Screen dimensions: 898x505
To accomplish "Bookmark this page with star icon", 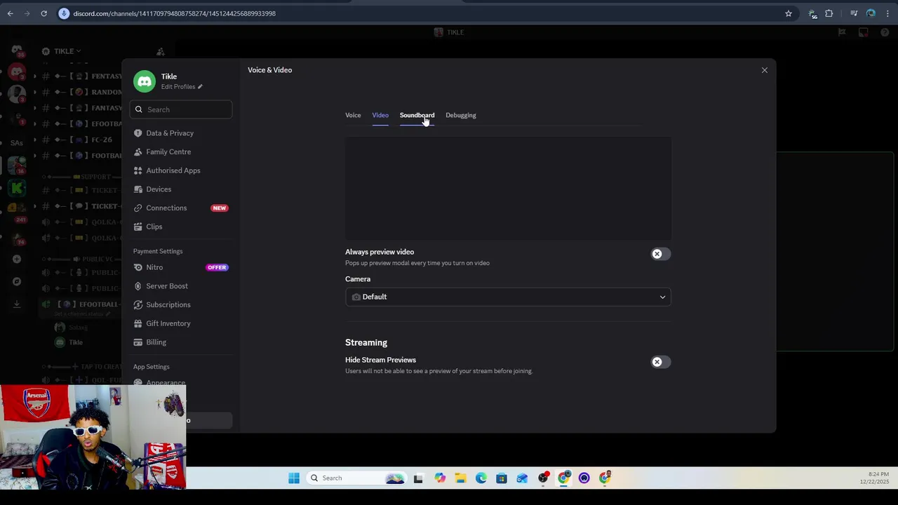I will click(789, 13).
